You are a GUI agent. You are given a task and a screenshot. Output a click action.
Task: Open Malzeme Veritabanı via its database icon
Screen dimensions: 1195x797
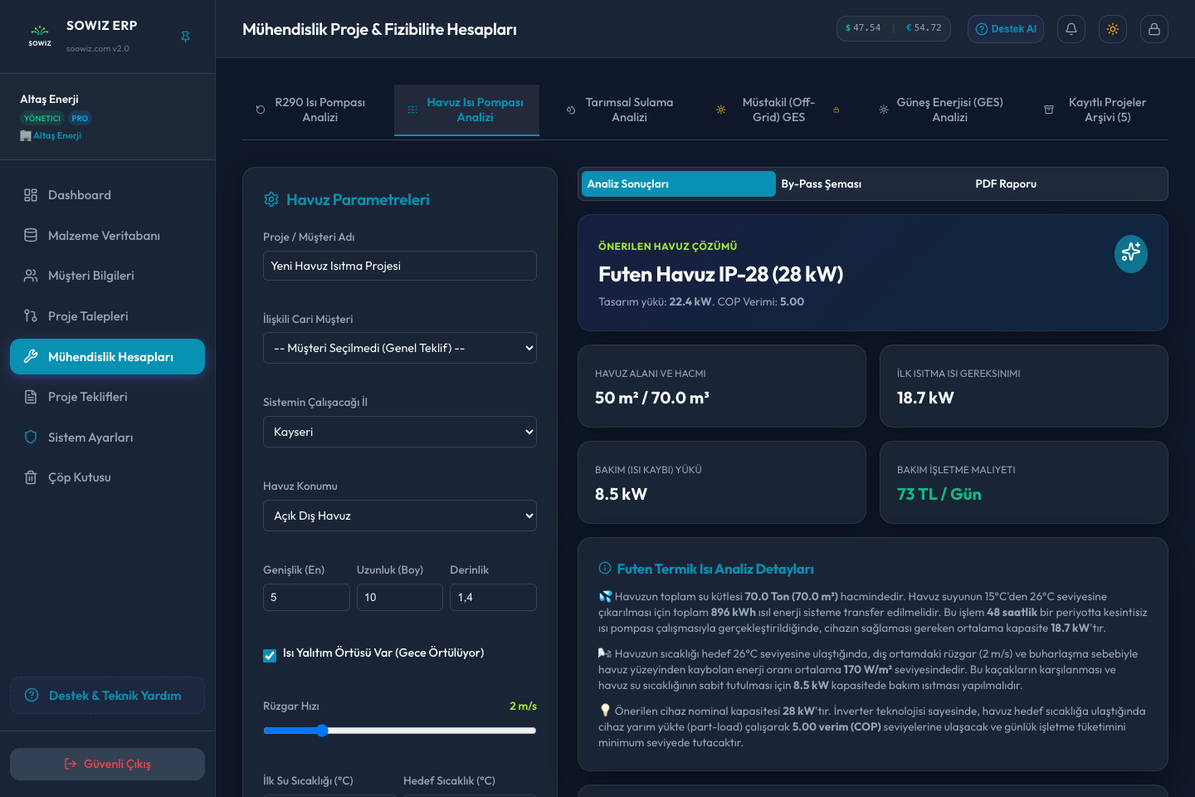coord(31,235)
